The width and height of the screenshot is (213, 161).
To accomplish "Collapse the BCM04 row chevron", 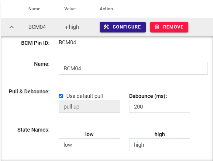I will pyautogui.click(x=12, y=27).
